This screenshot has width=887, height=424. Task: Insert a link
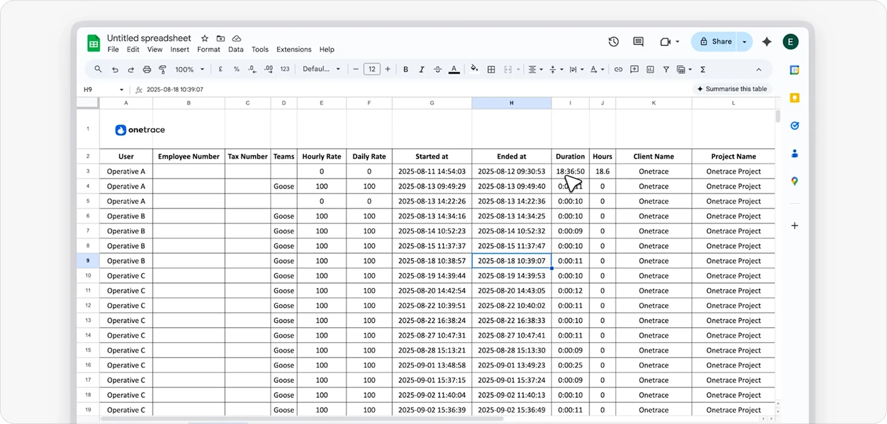[618, 69]
